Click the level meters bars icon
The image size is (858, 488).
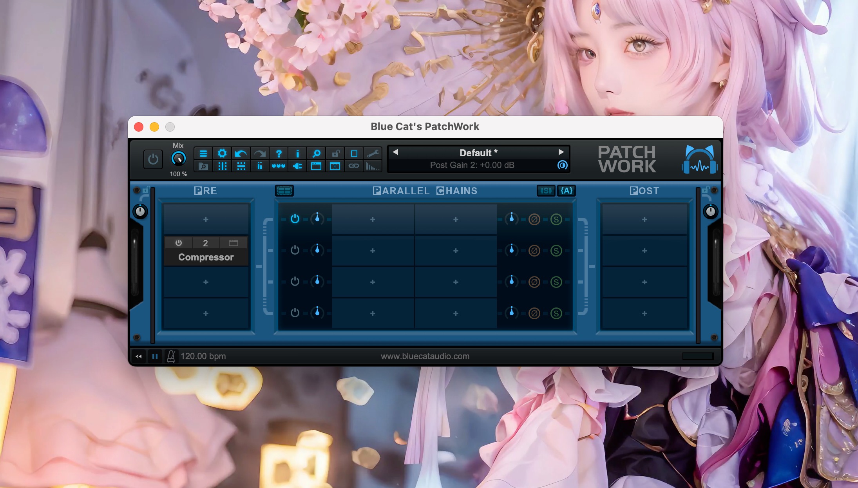click(x=260, y=166)
